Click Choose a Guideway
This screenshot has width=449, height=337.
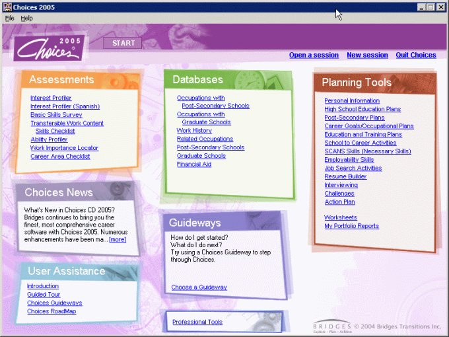[199, 287]
